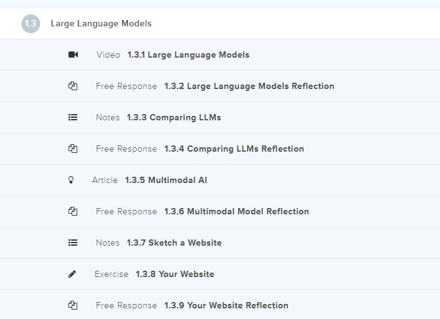
Task: Open the 1.3.3 Comparing LLMs notes
Action: 174,117
